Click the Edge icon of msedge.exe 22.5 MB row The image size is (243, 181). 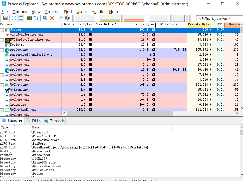[7, 50]
